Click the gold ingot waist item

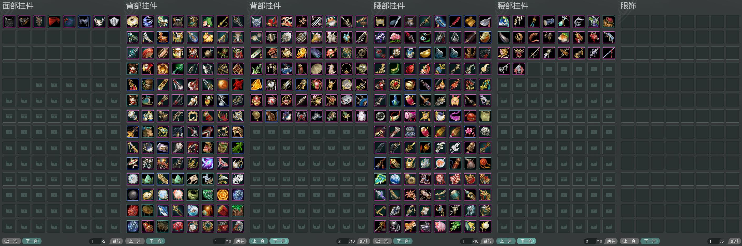click(x=425, y=53)
